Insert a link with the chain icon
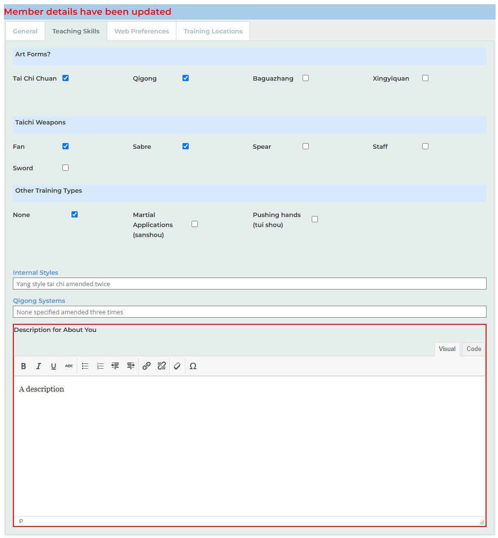Screen dimensions: 498x538 146,366
